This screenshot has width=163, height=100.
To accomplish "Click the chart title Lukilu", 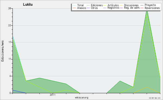I will pyautogui.click(x=28, y=5).
